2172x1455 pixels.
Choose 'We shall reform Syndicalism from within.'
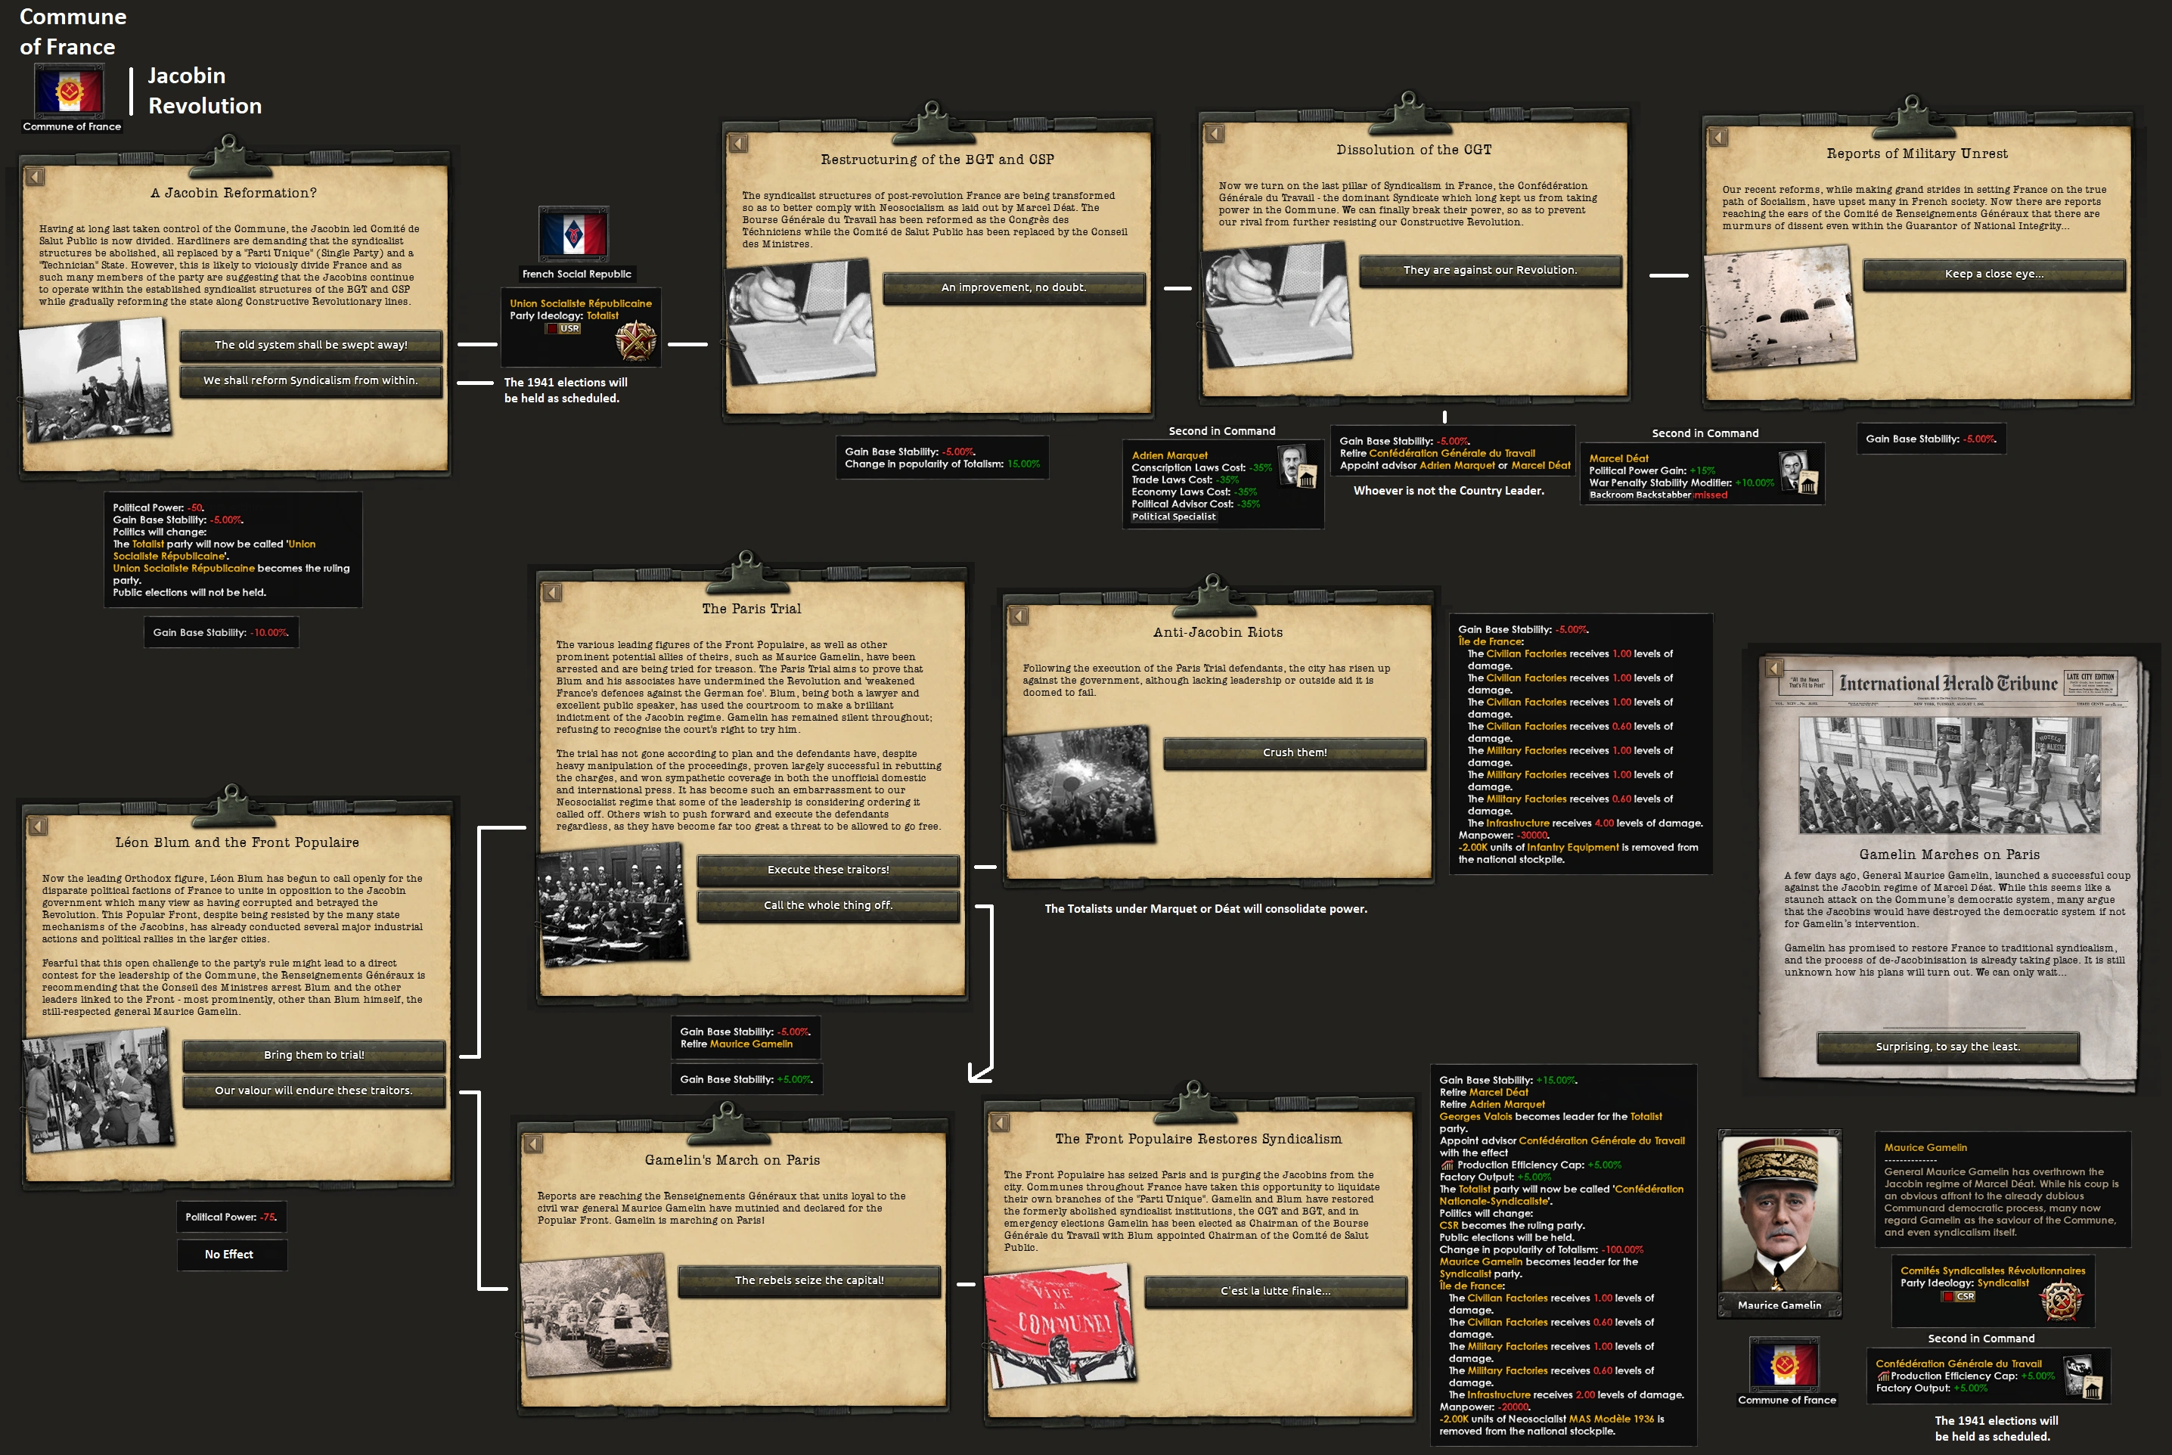[311, 380]
